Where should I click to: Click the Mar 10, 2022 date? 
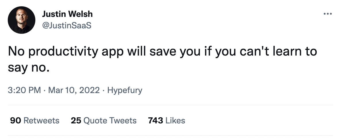[x=74, y=90]
